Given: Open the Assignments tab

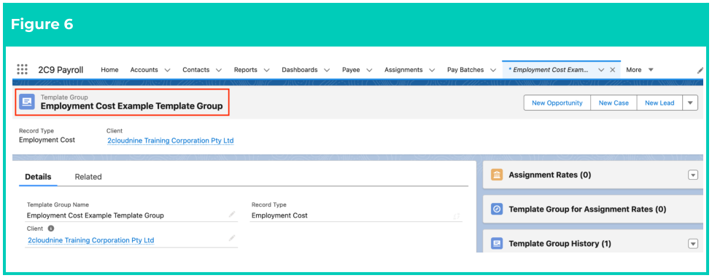Looking at the screenshot, I should coord(403,70).
